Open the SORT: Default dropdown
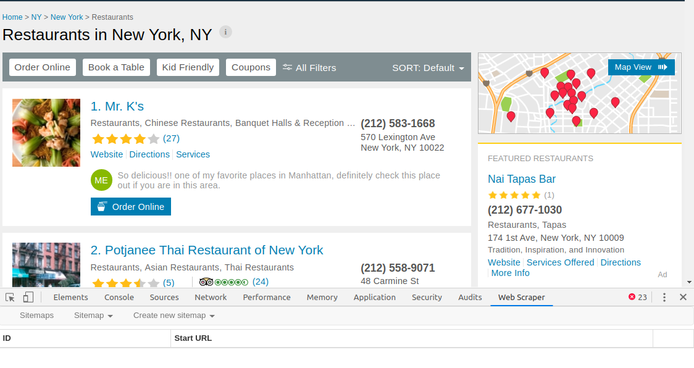 [x=429, y=68]
